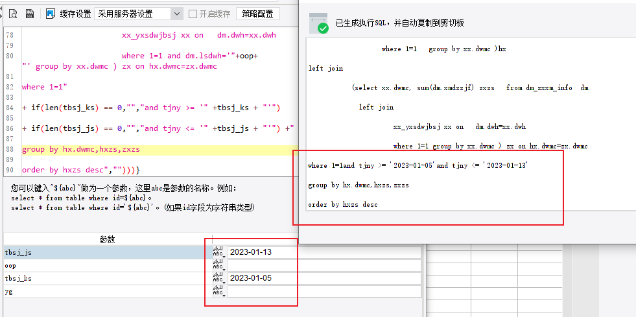Click the preview dataset icon in toolbar
636x317 pixels.
point(13,14)
